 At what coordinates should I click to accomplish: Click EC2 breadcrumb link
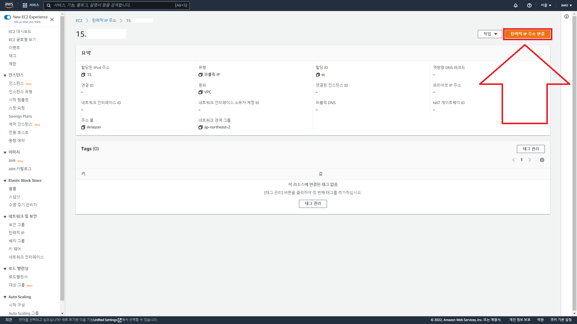coord(79,20)
